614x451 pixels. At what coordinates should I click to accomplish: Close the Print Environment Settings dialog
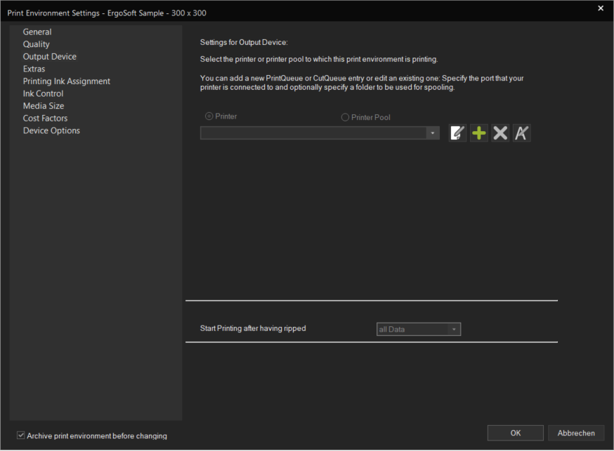coord(601,8)
